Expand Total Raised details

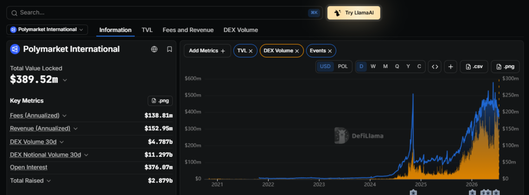click(49, 181)
